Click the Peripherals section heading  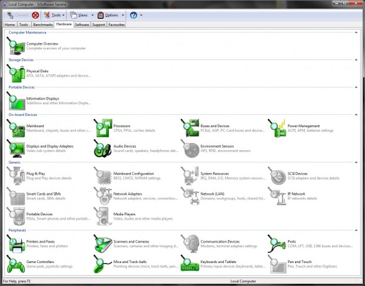pos(17,230)
